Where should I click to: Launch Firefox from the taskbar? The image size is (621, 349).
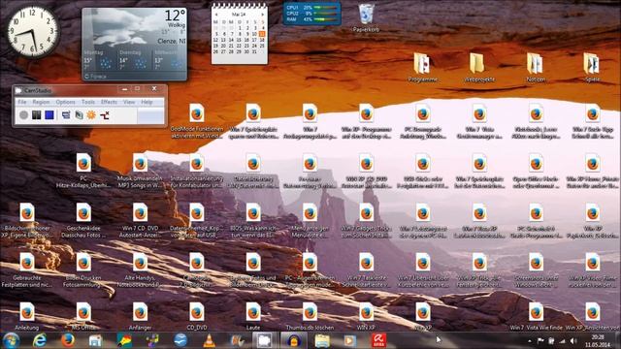click(68, 340)
